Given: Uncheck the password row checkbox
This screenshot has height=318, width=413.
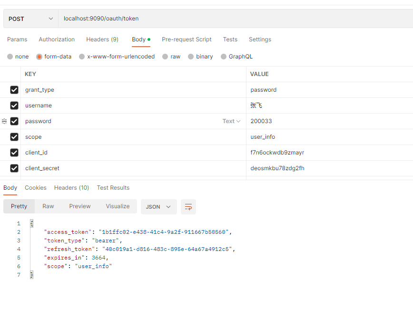Looking at the screenshot, I should pos(14,121).
